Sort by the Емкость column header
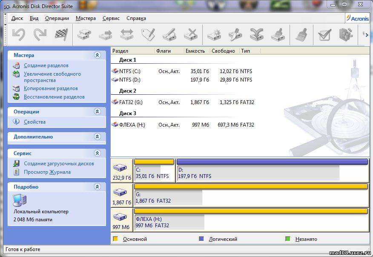Viewport: 373px width, 257px height. click(197, 51)
